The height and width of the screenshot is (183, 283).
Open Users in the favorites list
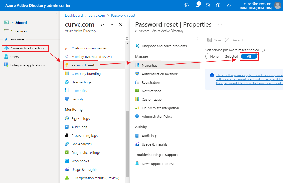click(11, 57)
